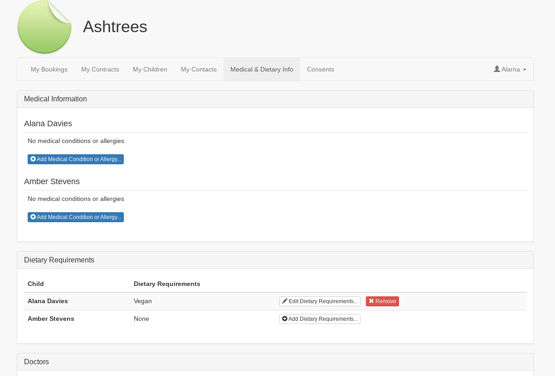Click the plus icon to add Alana Davies' medical condition
This screenshot has height=376, width=555.
point(33,159)
